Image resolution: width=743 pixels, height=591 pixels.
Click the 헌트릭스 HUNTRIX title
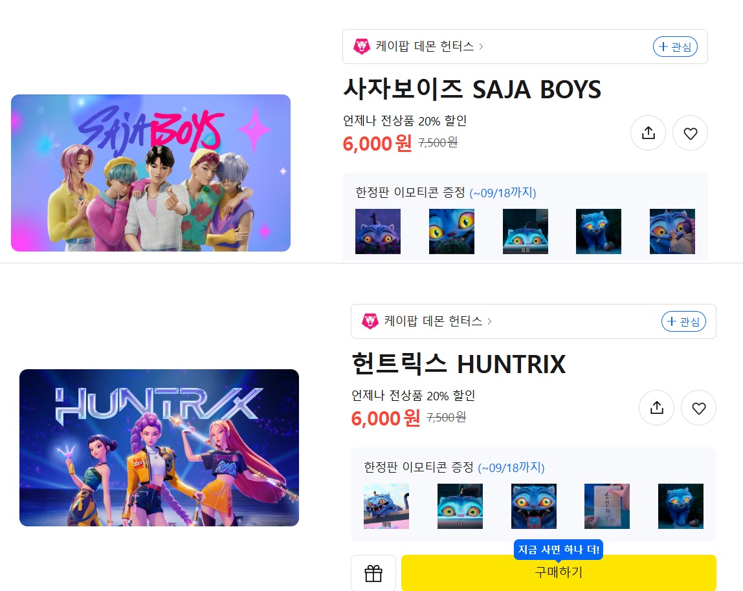click(459, 363)
